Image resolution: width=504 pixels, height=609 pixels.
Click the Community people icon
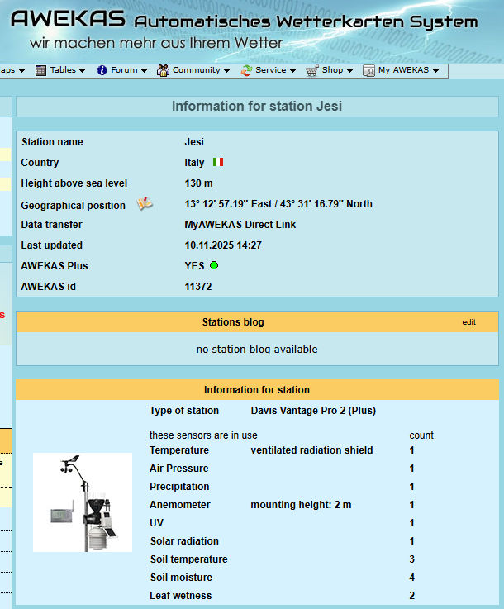(163, 70)
